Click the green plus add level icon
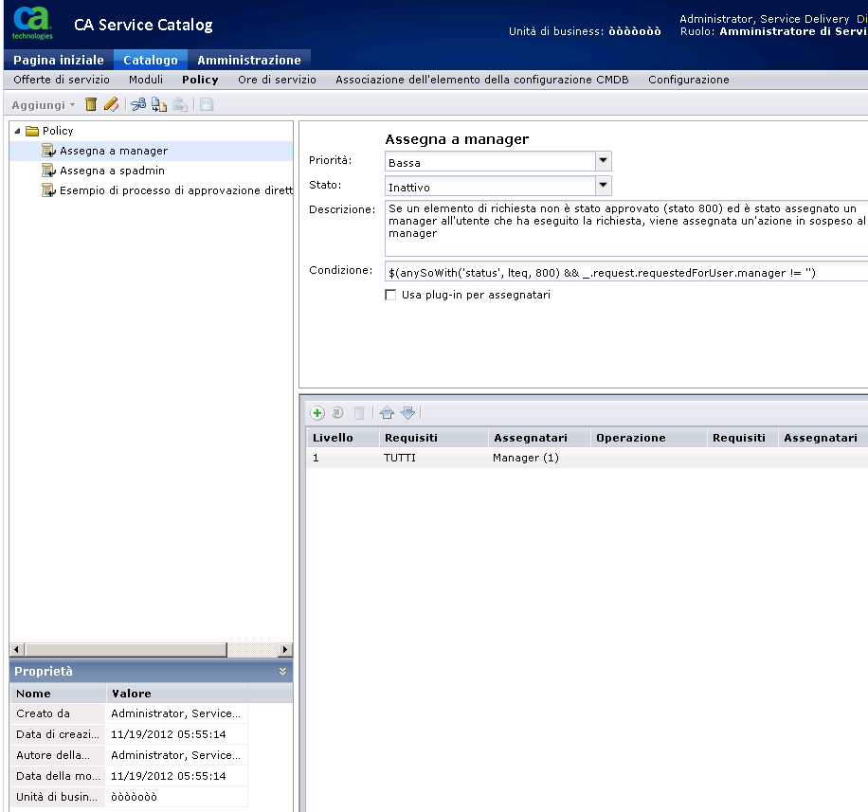The width and height of the screenshot is (868, 812). pyautogui.click(x=317, y=413)
